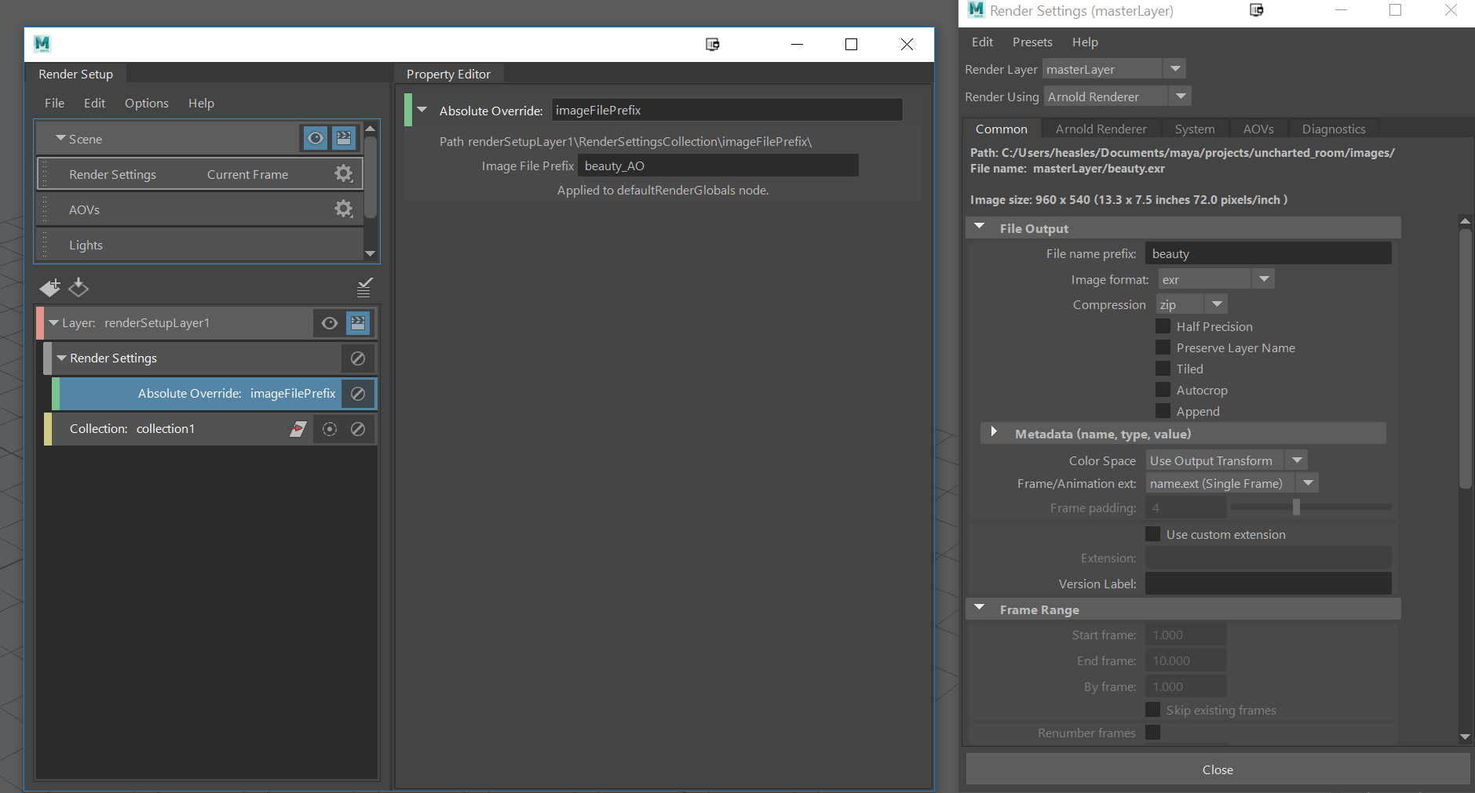
Task: Disable the Absolute Override imageFilePrefix
Action: pos(358,393)
